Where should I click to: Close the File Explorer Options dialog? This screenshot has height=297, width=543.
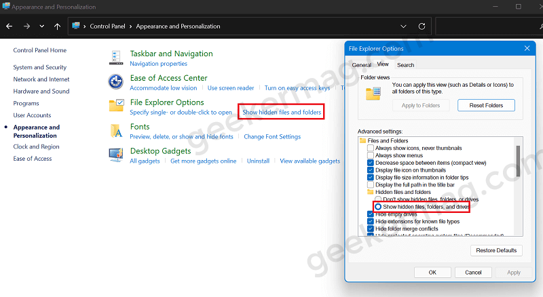(527, 48)
